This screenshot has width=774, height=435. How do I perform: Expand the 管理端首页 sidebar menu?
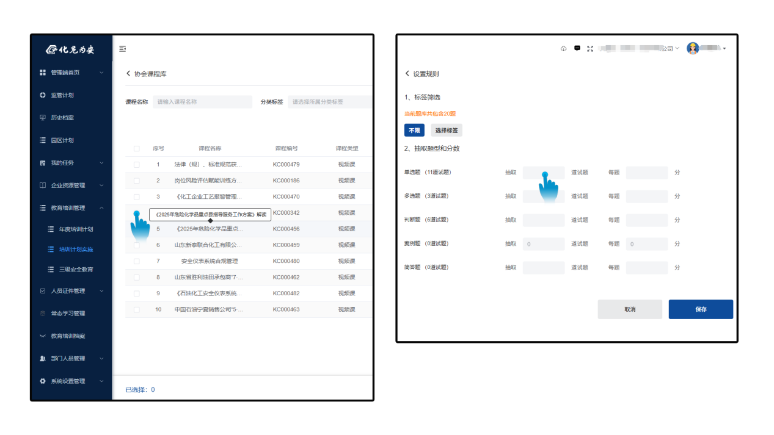point(101,73)
